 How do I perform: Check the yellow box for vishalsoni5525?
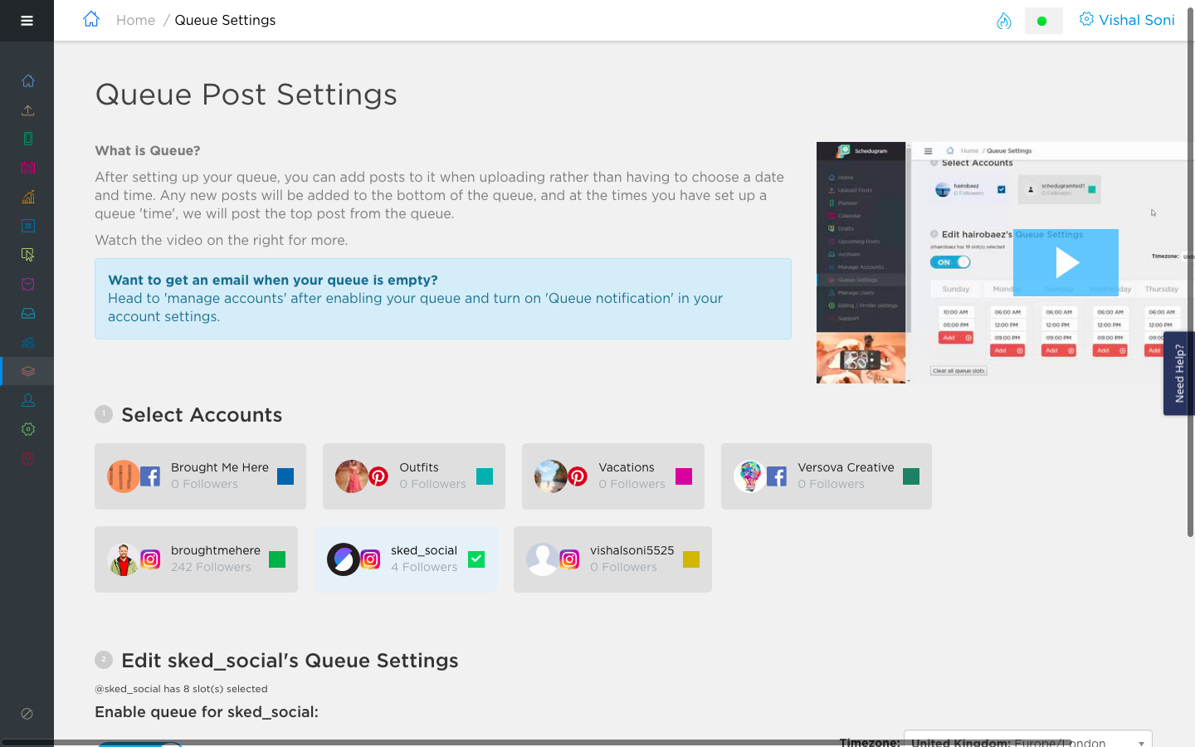[x=691, y=559]
